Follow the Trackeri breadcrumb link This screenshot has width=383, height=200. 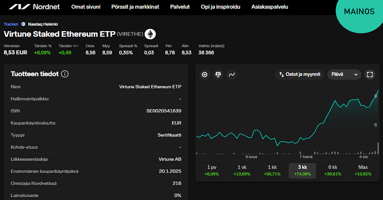point(11,24)
